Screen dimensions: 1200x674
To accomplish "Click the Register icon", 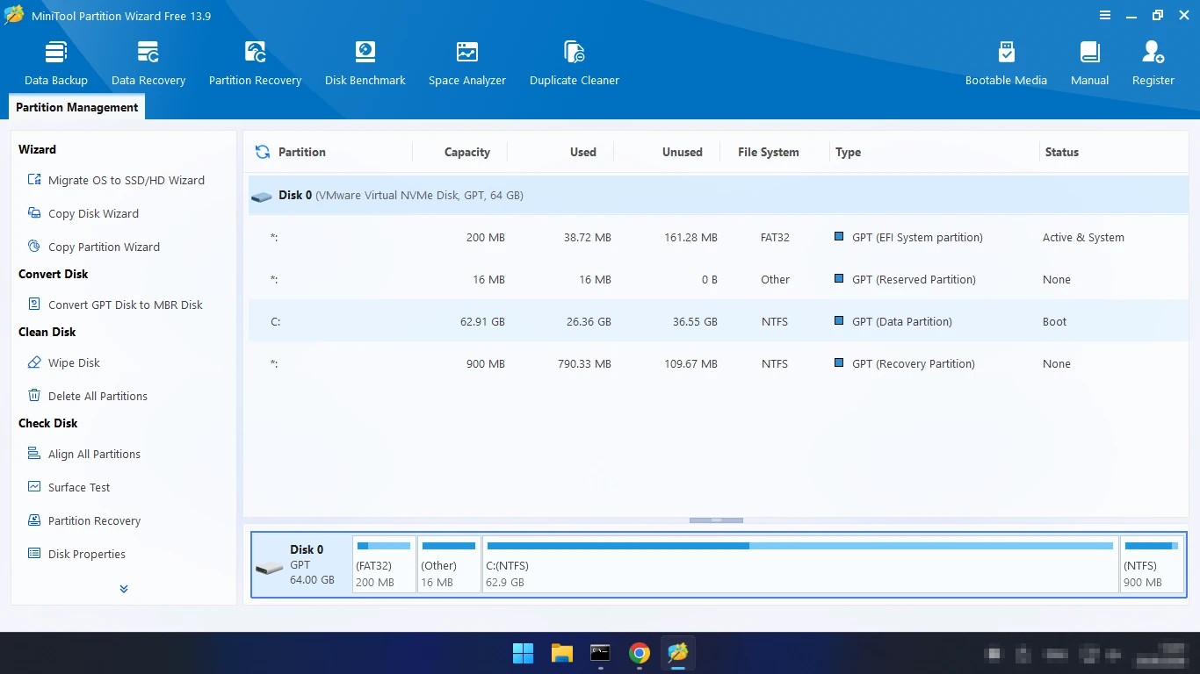I will [1153, 53].
